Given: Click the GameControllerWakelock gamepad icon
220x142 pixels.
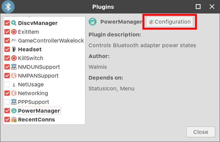Looking at the screenshot, I should coord(14,41).
